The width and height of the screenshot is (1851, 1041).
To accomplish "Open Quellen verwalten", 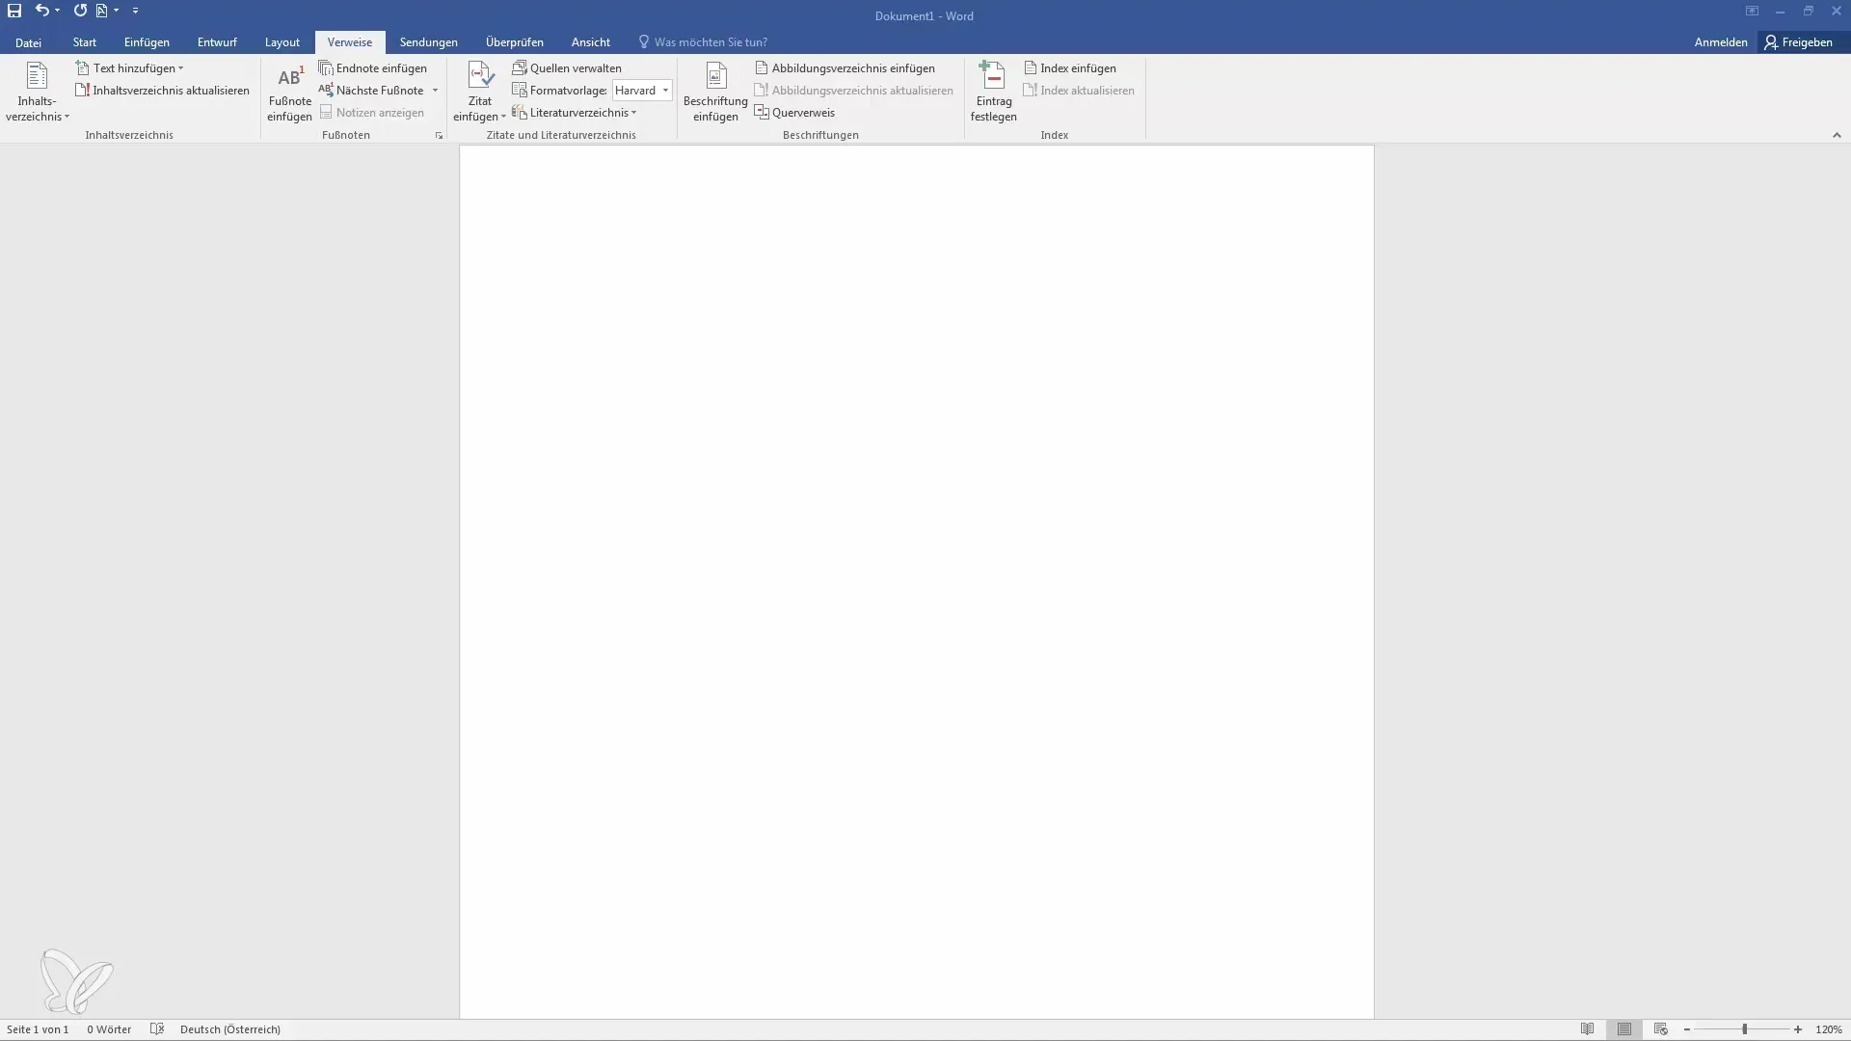I will coord(567,68).
